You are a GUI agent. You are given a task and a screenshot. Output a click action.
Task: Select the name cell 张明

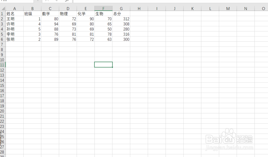coord(14,39)
